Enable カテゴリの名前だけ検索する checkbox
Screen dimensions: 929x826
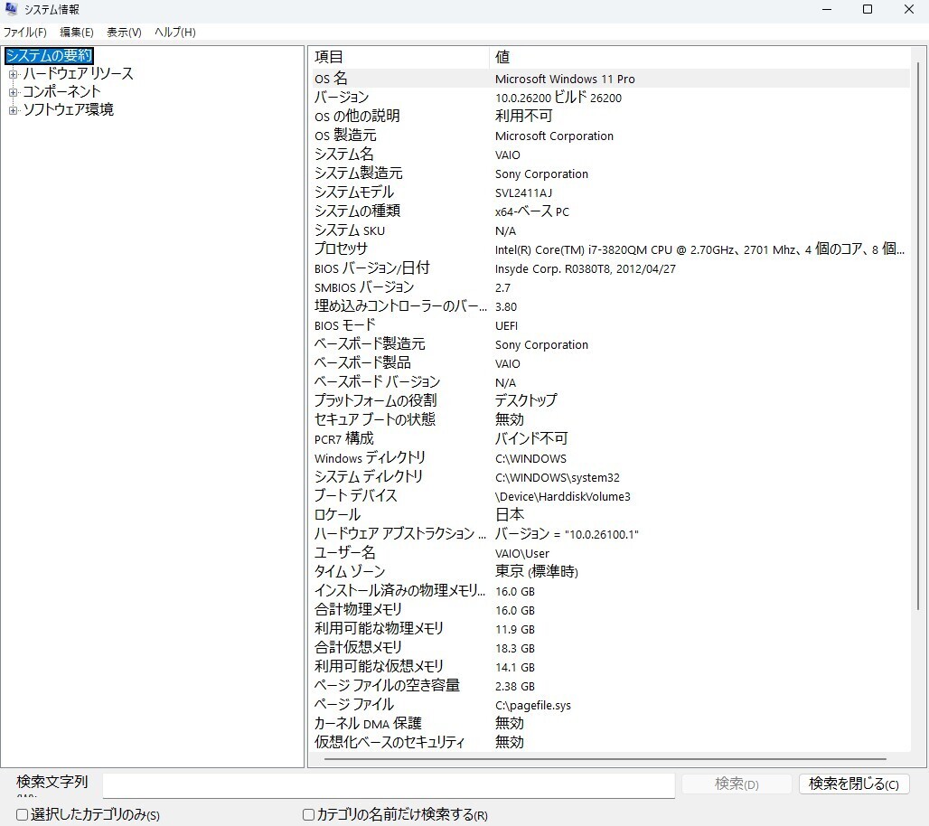(x=308, y=815)
